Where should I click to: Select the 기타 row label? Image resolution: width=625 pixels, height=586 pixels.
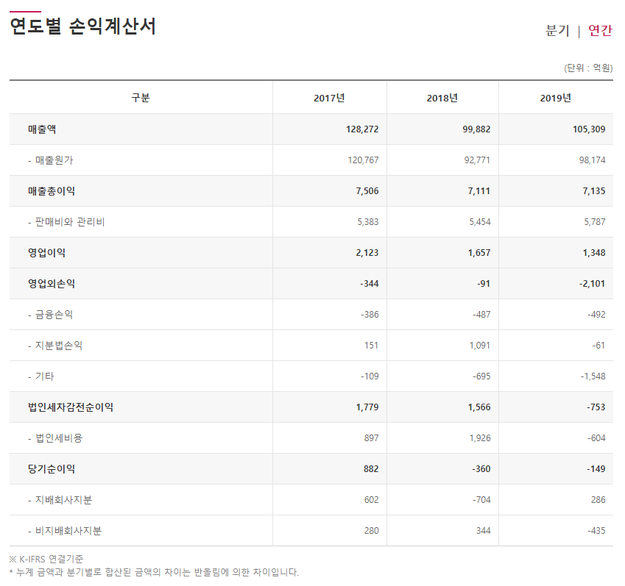(x=40, y=376)
